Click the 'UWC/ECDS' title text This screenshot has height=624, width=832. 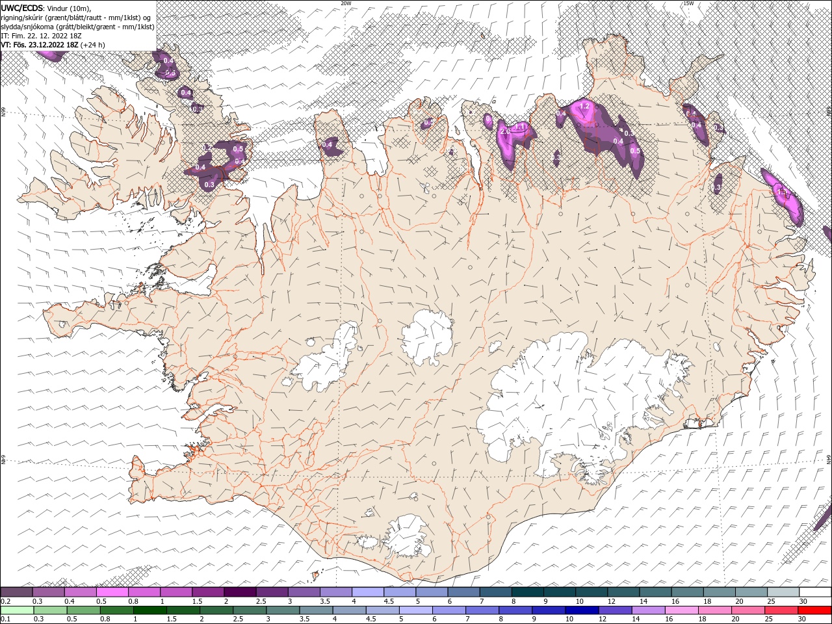[23, 8]
